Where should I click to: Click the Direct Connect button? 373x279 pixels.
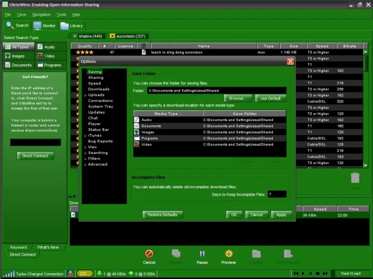pyautogui.click(x=35, y=156)
